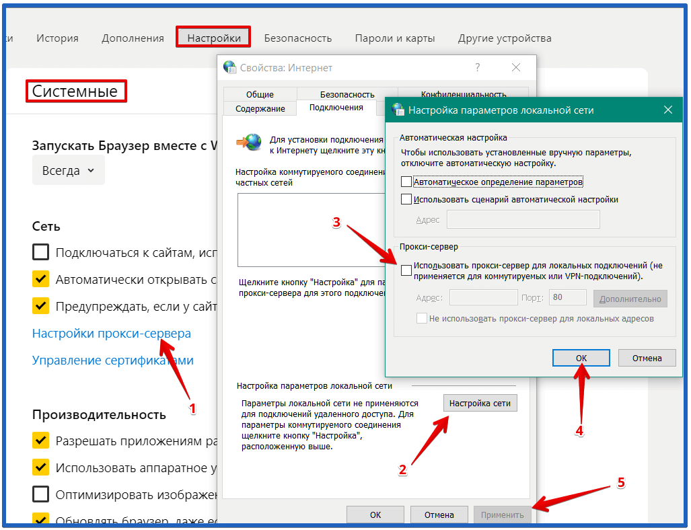691x530 pixels.
Task: Click the empty dial-up connections list box
Action: tap(311, 230)
